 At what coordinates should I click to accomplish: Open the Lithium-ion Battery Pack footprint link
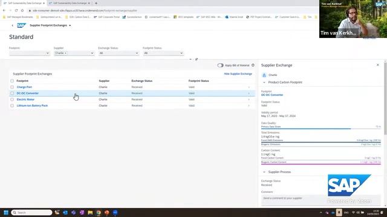(x=32, y=105)
